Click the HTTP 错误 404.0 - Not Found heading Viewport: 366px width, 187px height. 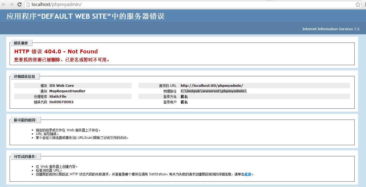coord(56,51)
